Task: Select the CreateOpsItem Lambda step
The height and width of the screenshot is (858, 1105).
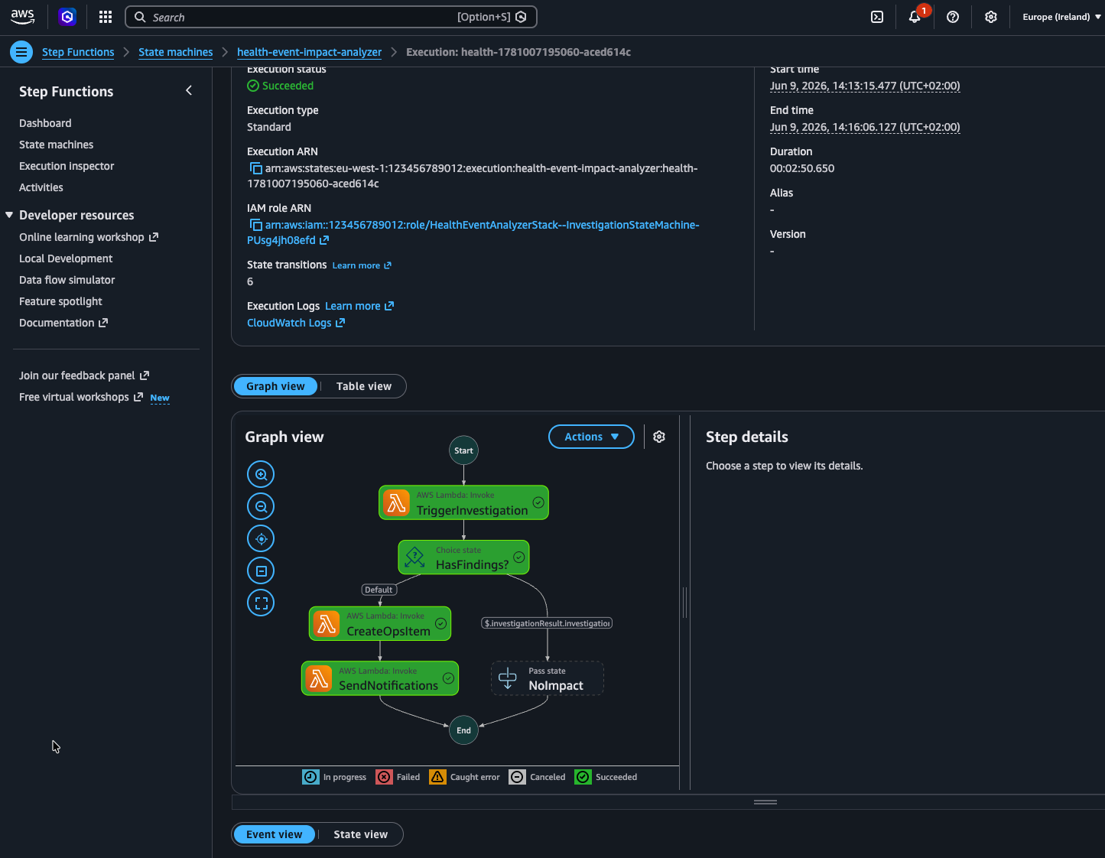Action: coord(380,624)
